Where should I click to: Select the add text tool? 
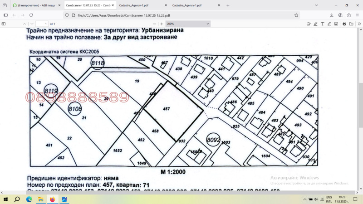pos(322,24)
